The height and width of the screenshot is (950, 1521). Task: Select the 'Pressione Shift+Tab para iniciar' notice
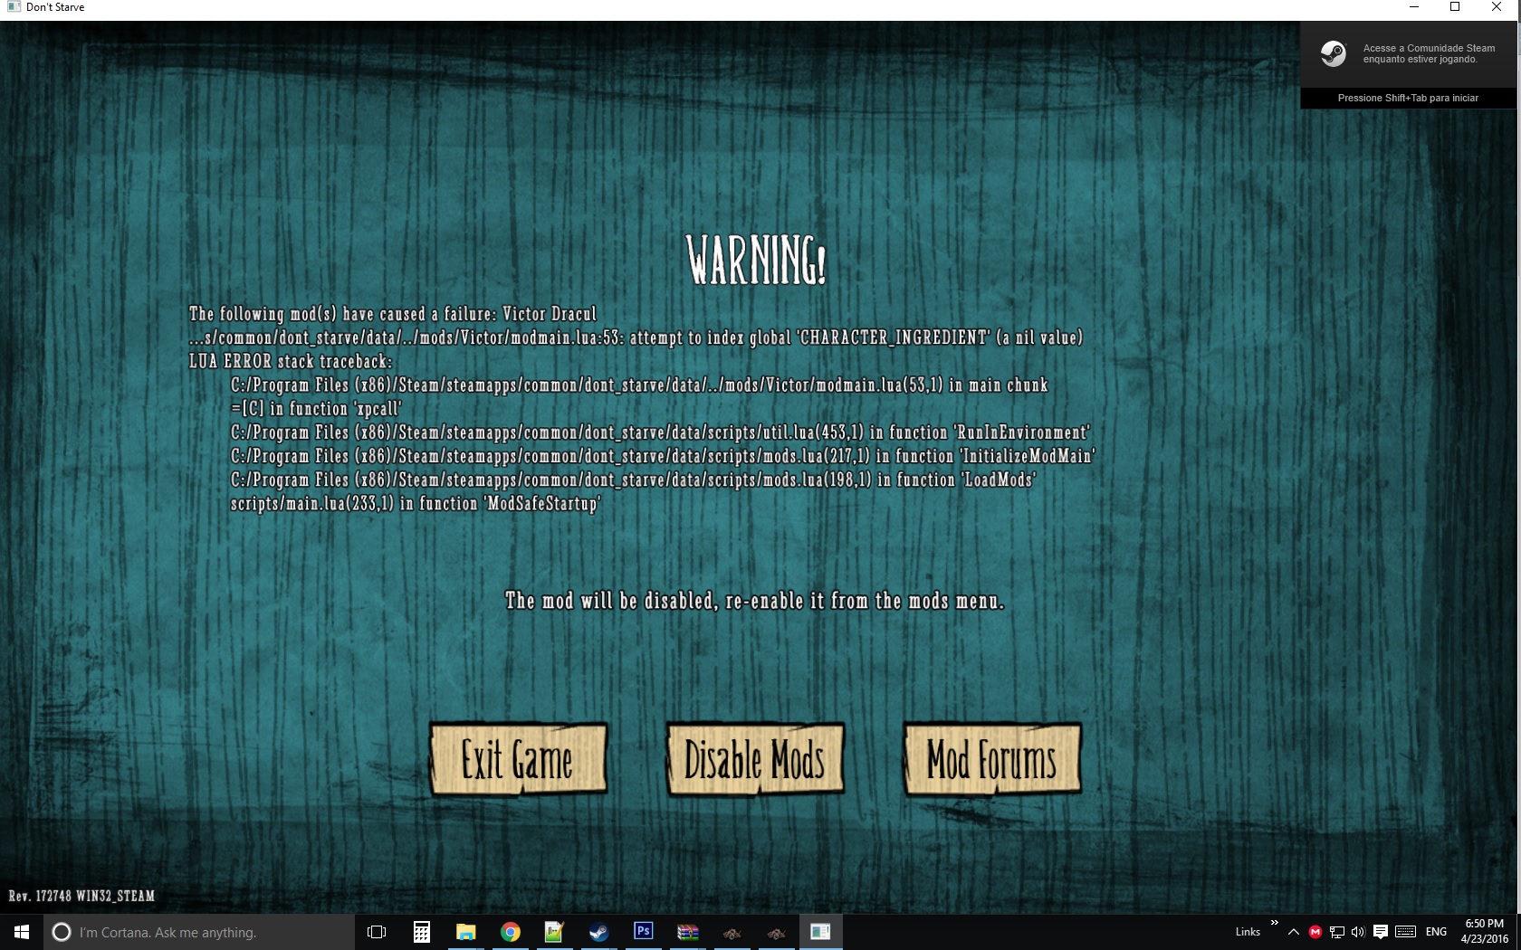point(1408,98)
